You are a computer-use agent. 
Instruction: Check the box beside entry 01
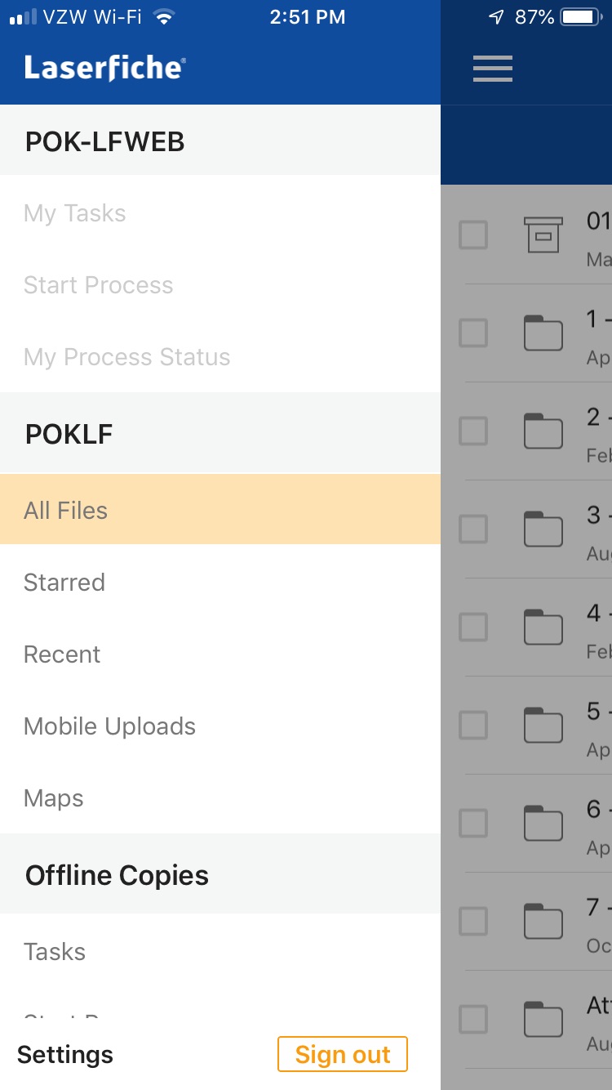(x=473, y=235)
